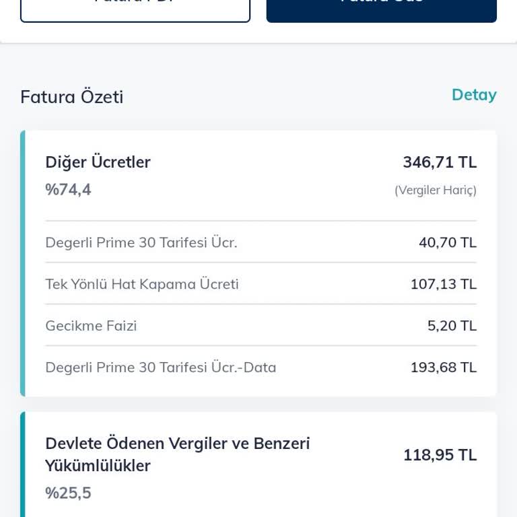Open Tek Yönlü Hat Kapama Ücreti row

tap(261, 284)
